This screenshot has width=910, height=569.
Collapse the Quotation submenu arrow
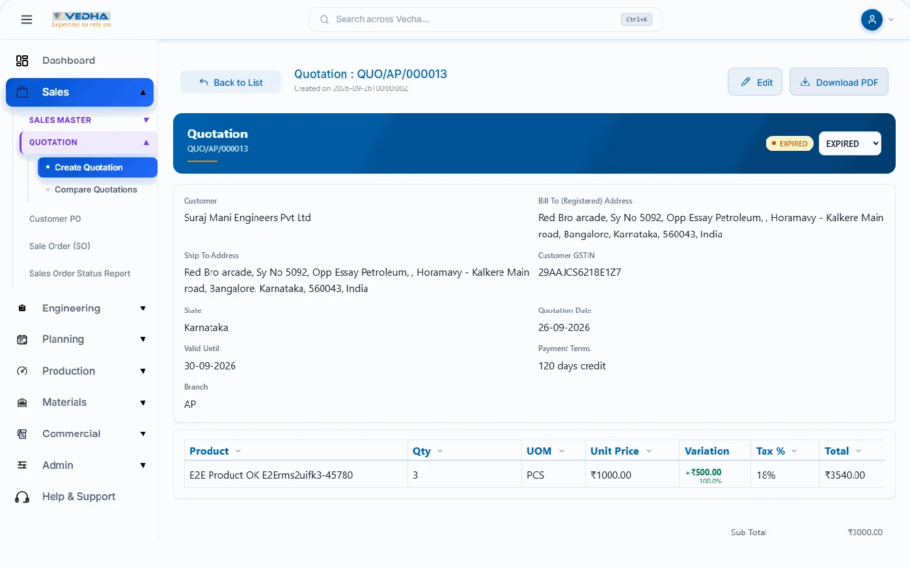coord(146,142)
